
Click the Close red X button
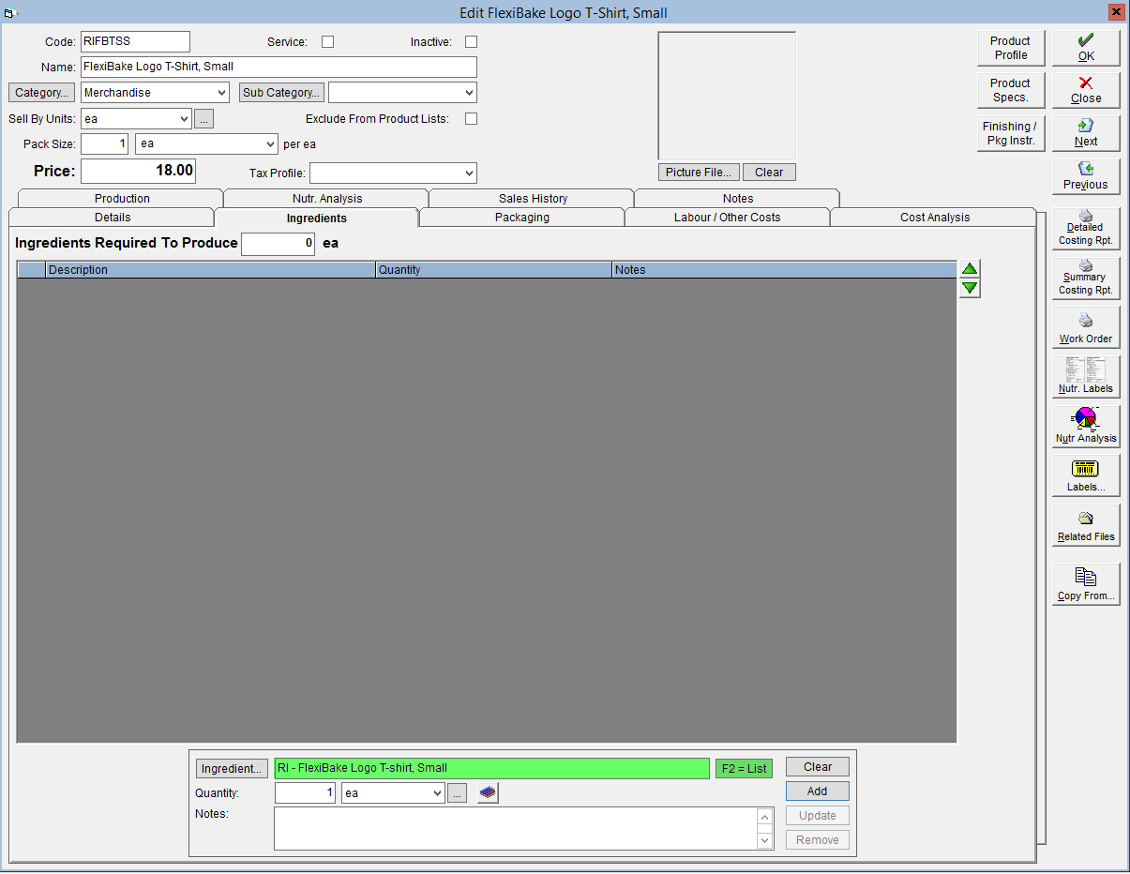click(1086, 91)
